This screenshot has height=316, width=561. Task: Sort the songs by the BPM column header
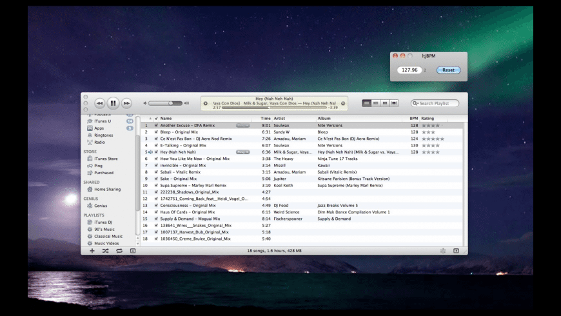pyautogui.click(x=414, y=119)
